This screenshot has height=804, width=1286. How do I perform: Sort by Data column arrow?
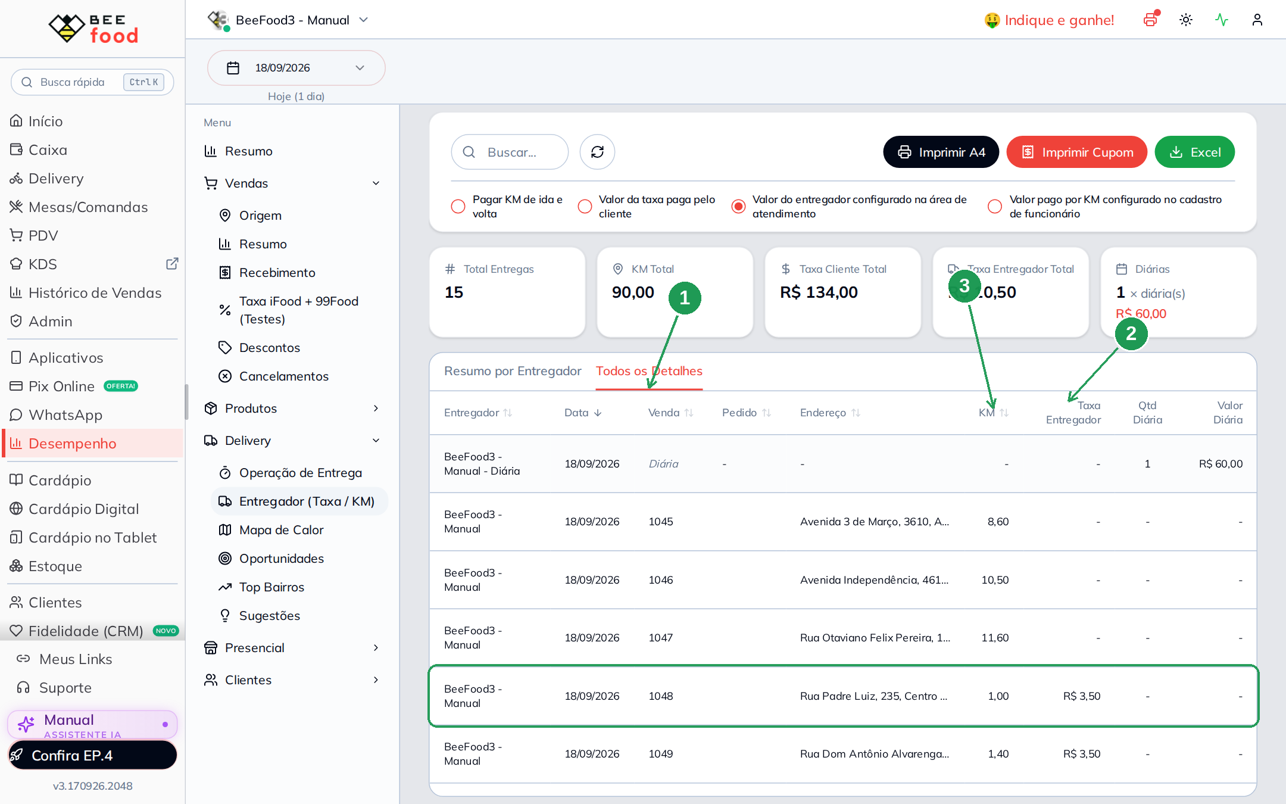(598, 413)
